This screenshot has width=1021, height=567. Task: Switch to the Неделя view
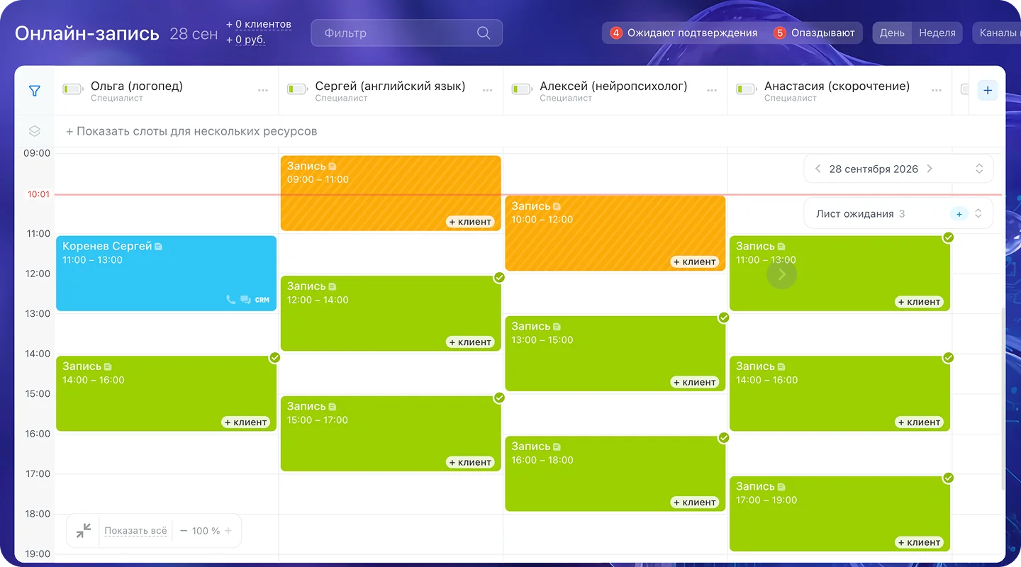[x=937, y=33]
